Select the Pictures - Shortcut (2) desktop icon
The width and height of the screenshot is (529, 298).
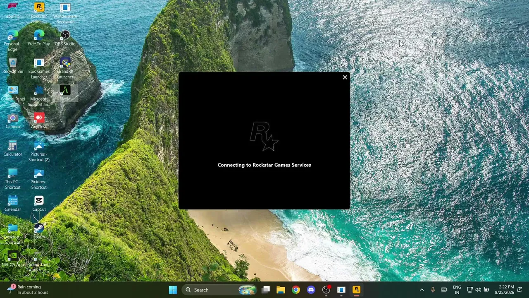tap(39, 151)
